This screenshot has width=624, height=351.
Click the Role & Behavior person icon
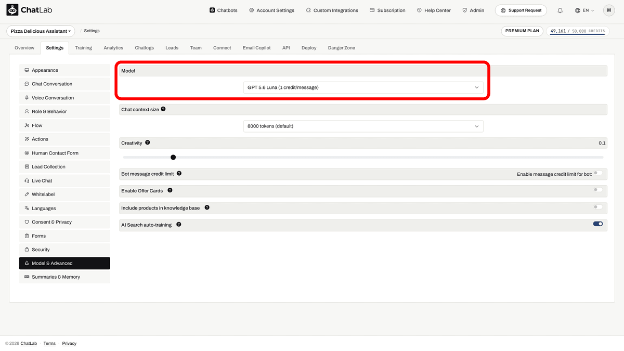[27, 111]
